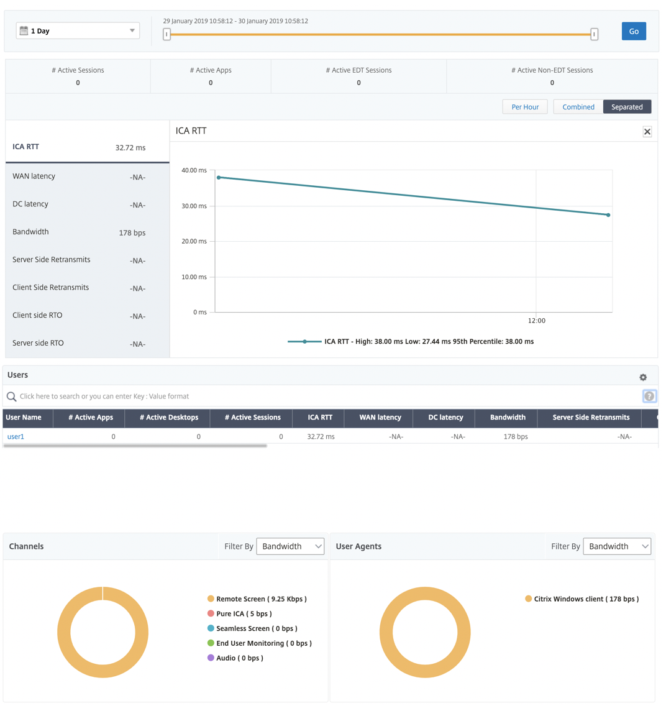Switch chart view to Combined

(578, 107)
